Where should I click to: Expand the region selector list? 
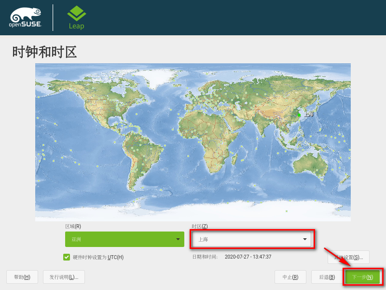[124, 239]
